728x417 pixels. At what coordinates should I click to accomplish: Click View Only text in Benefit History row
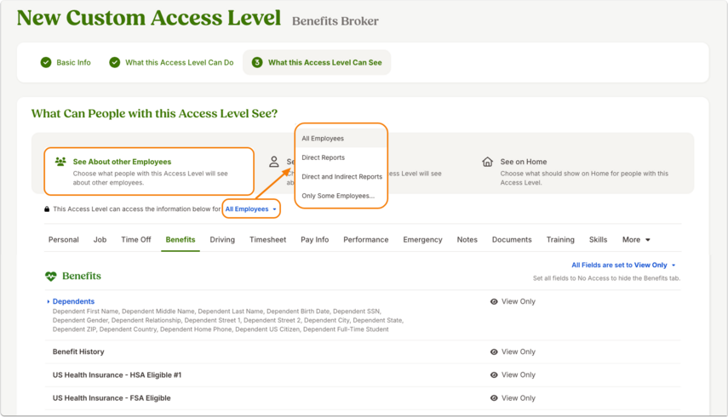519,352
